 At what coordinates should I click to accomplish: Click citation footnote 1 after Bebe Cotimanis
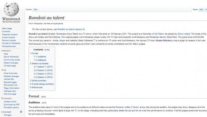coord(94,40)
